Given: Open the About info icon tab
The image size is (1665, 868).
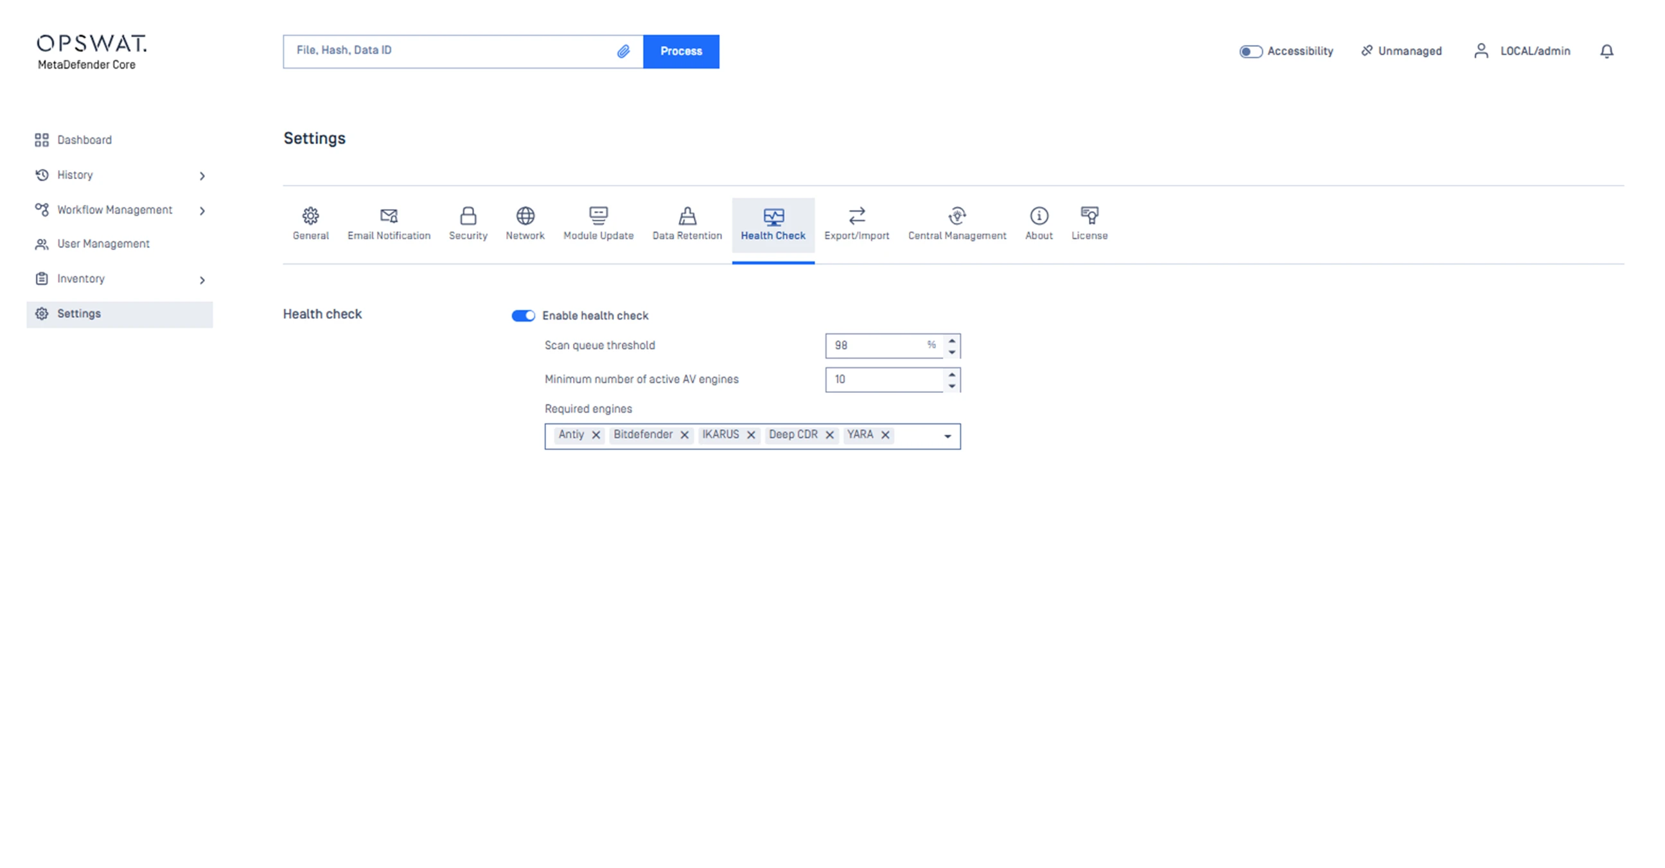Looking at the screenshot, I should tap(1039, 216).
